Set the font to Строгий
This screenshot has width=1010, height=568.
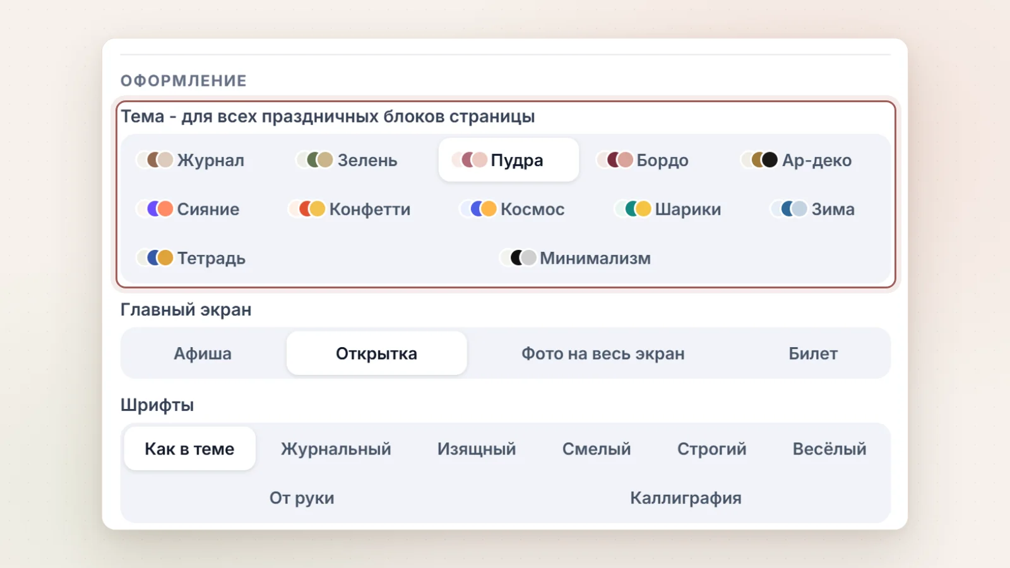712,449
